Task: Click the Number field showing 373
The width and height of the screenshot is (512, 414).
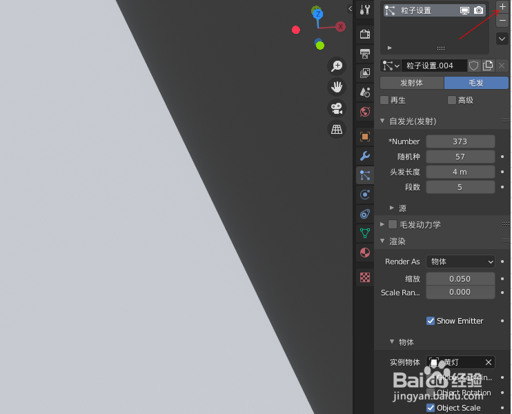Action: point(460,141)
